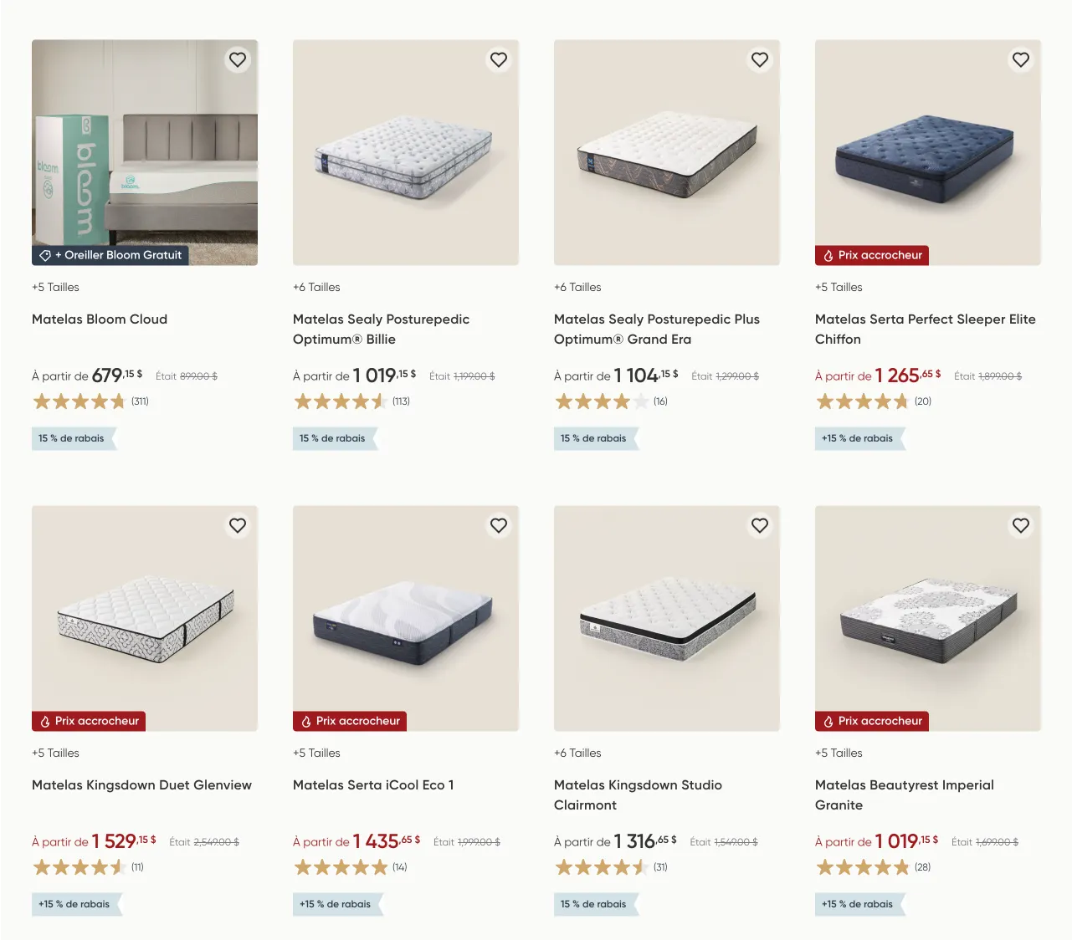Click +6 Tailles under Sealy Grand Era

point(577,288)
